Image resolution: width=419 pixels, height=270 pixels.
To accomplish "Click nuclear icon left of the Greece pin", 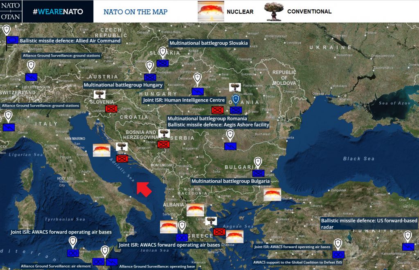I will click(x=169, y=227).
